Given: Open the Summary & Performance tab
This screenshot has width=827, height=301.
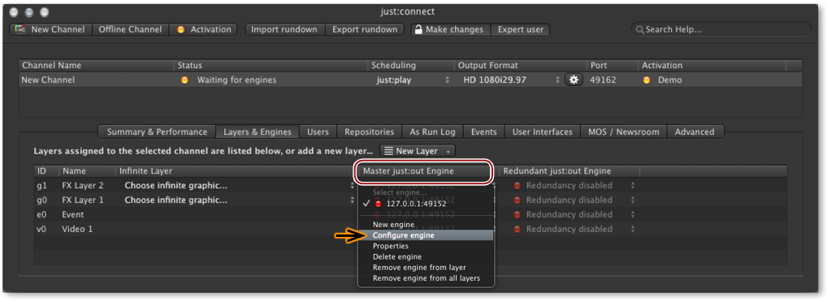Looking at the screenshot, I should click(157, 131).
